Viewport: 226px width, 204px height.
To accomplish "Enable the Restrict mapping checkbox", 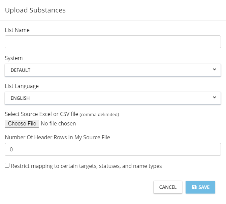I will (7, 166).
